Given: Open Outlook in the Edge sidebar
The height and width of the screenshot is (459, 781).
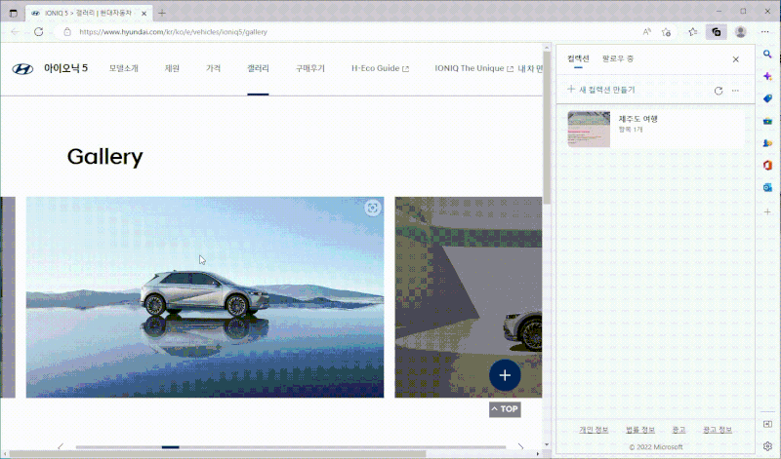Looking at the screenshot, I should pyautogui.click(x=767, y=187).
